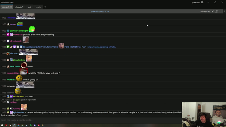Click the rgbbrg username
226x127 pixels.
[13, 102]
